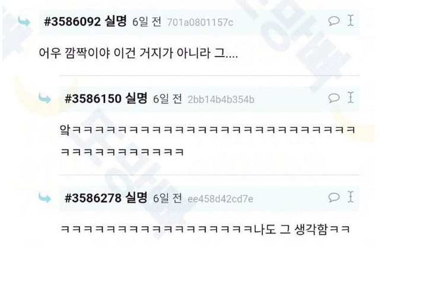The width and height of the screenshot is (442, 291).
Task: Click the 6일 전 timestamp on comment #3586278
Action: click(167, 198)
